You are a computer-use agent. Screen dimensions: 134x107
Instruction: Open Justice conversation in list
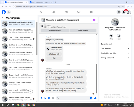pos(18,99)
